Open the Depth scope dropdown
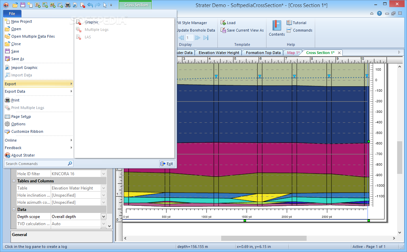Image resolution: width=407 pixels, height=252 pixels. click(x=103, y=217)
